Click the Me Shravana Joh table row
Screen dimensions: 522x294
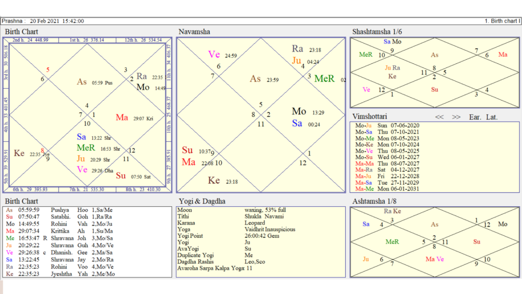click(x=59, y=238)
